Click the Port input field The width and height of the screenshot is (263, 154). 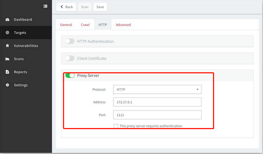157,115
